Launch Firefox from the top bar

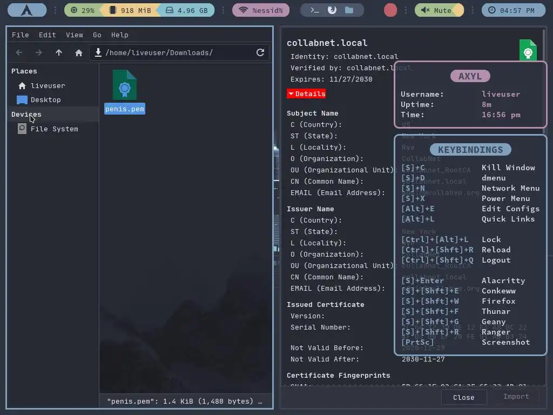[x=332, y=10]
